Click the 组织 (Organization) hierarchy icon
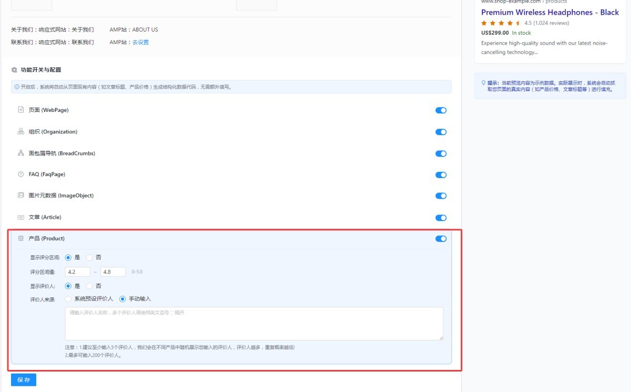 tap(21, 131)
